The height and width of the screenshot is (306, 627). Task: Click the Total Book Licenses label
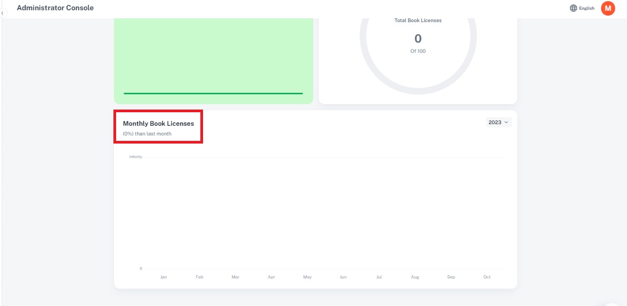417,21
